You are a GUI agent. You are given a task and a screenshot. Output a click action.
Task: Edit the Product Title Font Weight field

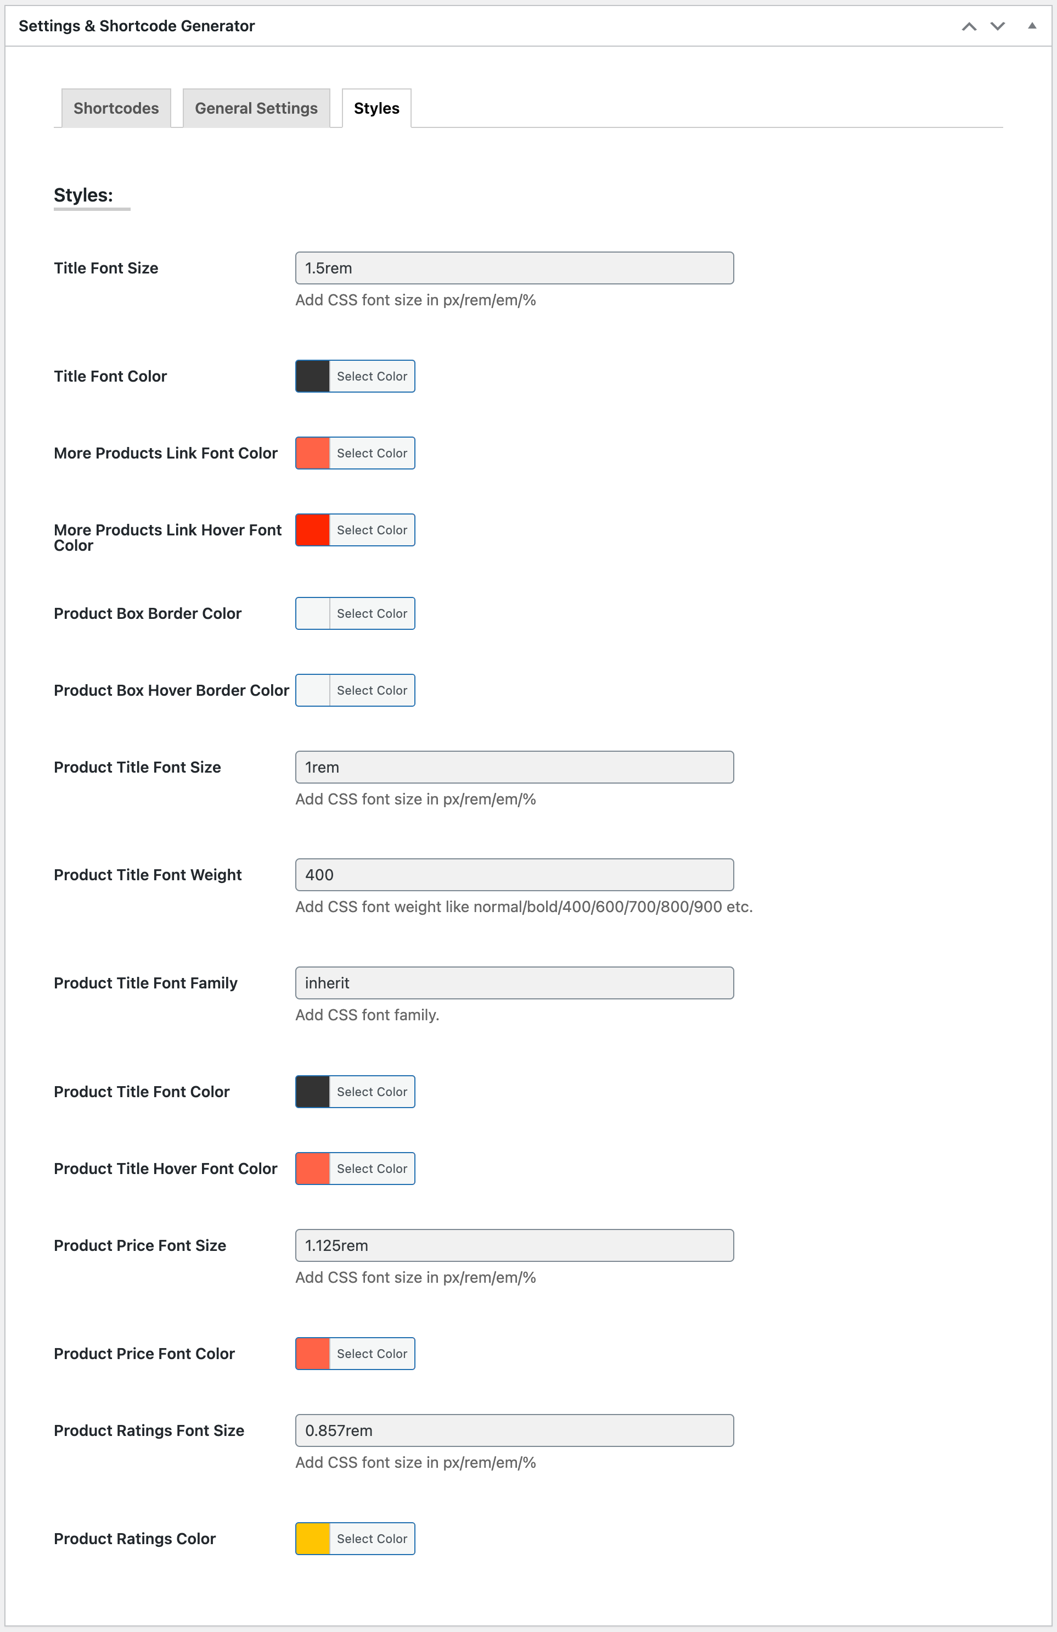[x=514, y=875]
